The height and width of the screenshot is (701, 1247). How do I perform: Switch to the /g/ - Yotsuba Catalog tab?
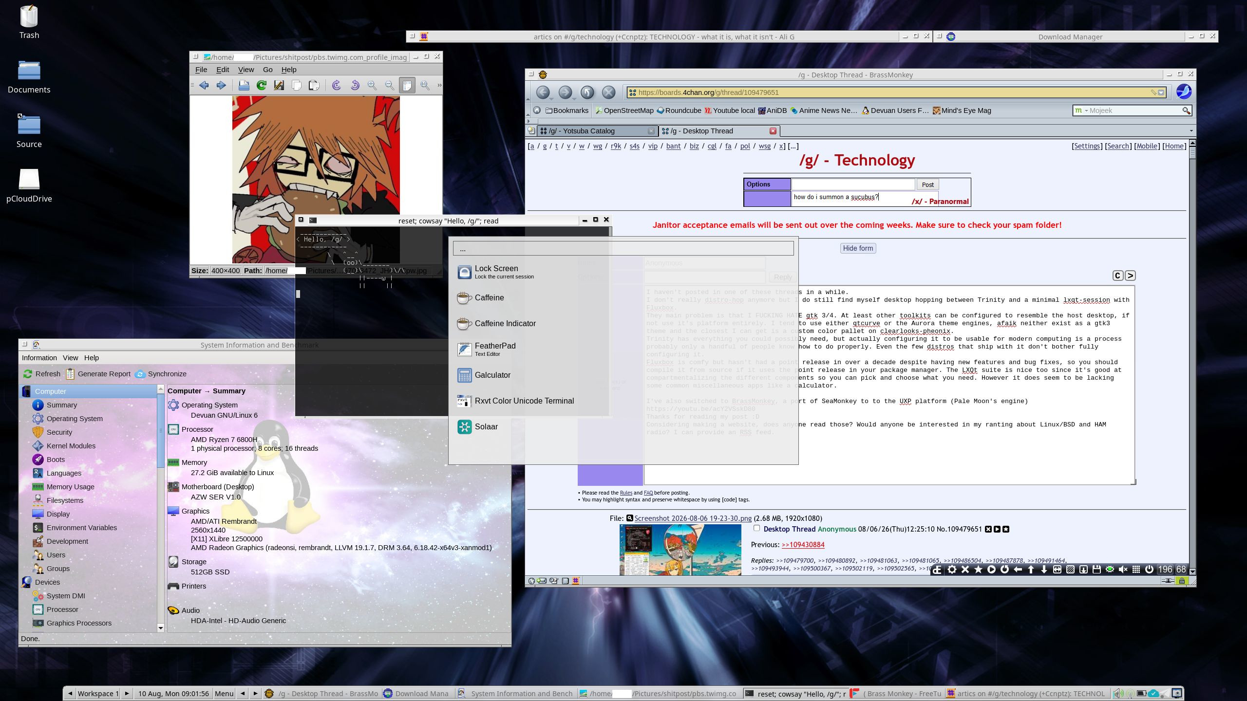click(x=597, y=131)
